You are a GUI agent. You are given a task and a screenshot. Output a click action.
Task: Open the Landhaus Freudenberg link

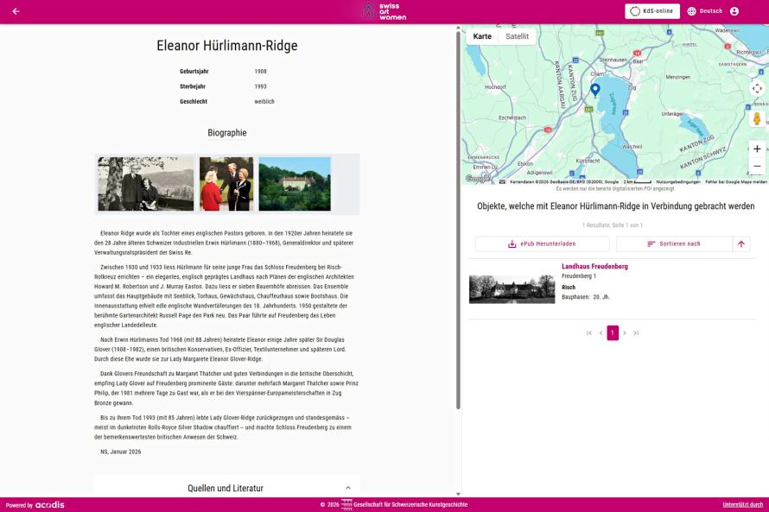[x=594, y=267]
